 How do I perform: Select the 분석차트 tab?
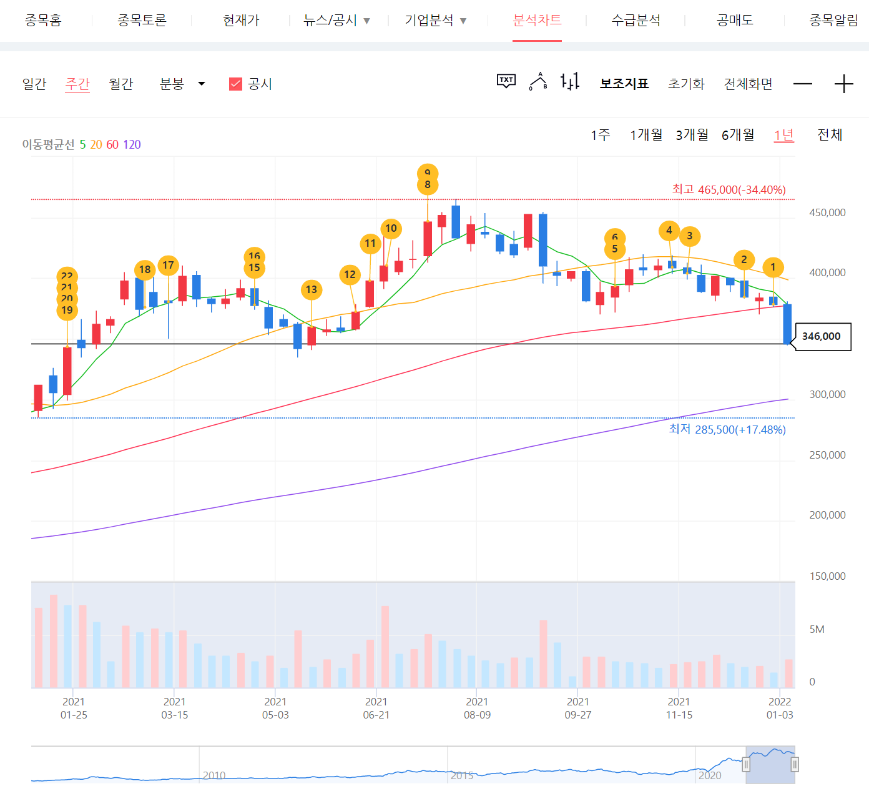[537, 21]
